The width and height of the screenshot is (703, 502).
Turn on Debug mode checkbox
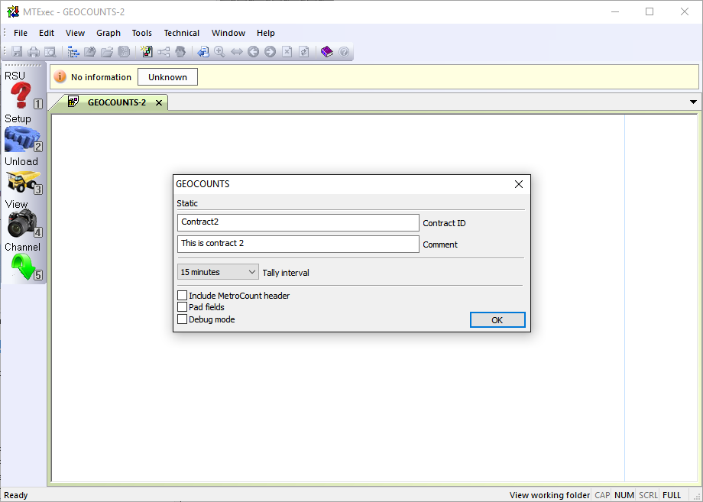tap(182, 319)
